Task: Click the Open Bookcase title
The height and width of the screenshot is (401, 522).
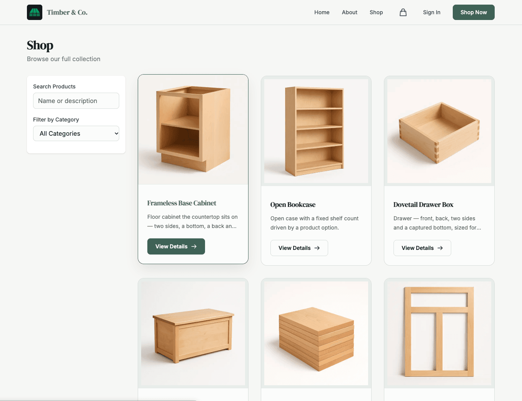Action: [293, 205]
